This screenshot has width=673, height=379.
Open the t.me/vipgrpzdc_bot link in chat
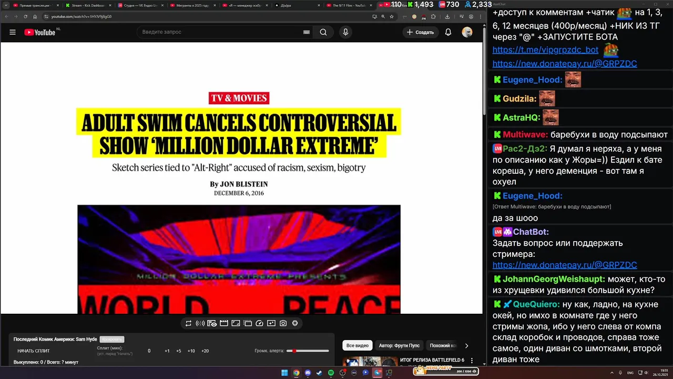[x=545, y=50]
